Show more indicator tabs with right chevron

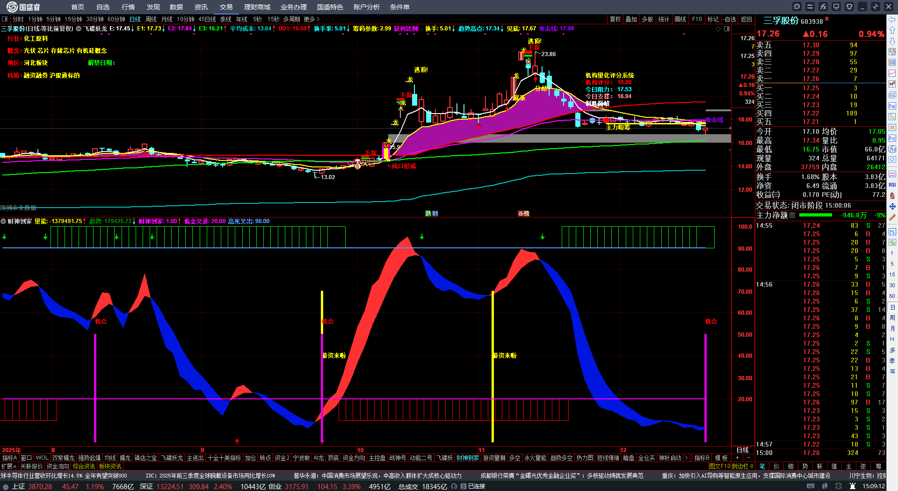coord(686,458)
